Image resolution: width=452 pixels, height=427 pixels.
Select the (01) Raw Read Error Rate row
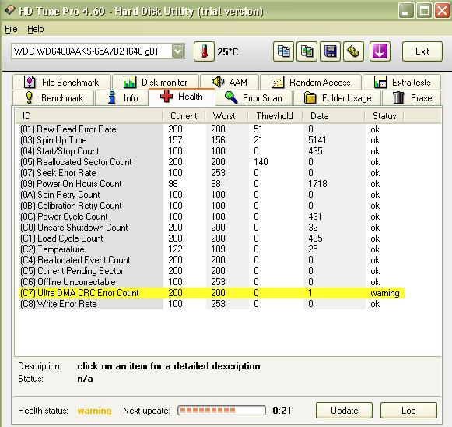[212, 129]
